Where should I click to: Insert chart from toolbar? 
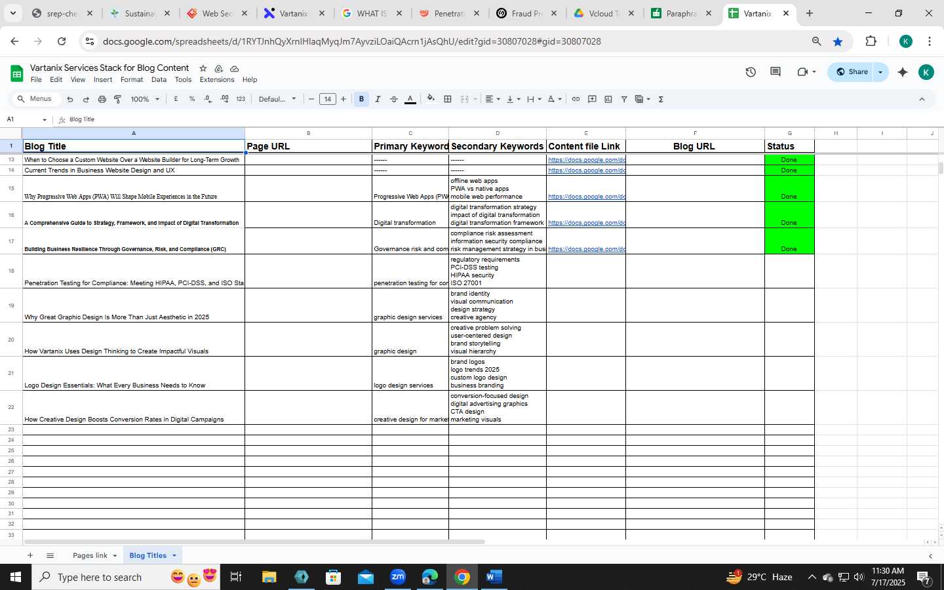coord(608,99)
